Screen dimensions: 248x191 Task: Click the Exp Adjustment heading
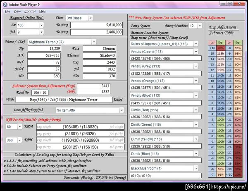coord(222,27)
